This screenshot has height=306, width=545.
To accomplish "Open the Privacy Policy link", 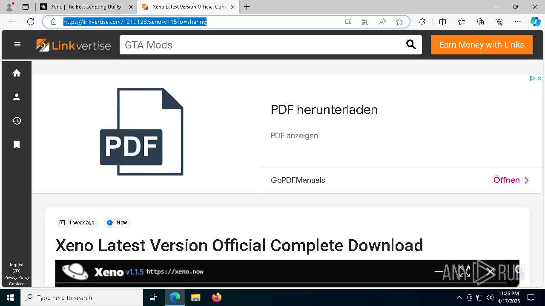I will 17,278.
